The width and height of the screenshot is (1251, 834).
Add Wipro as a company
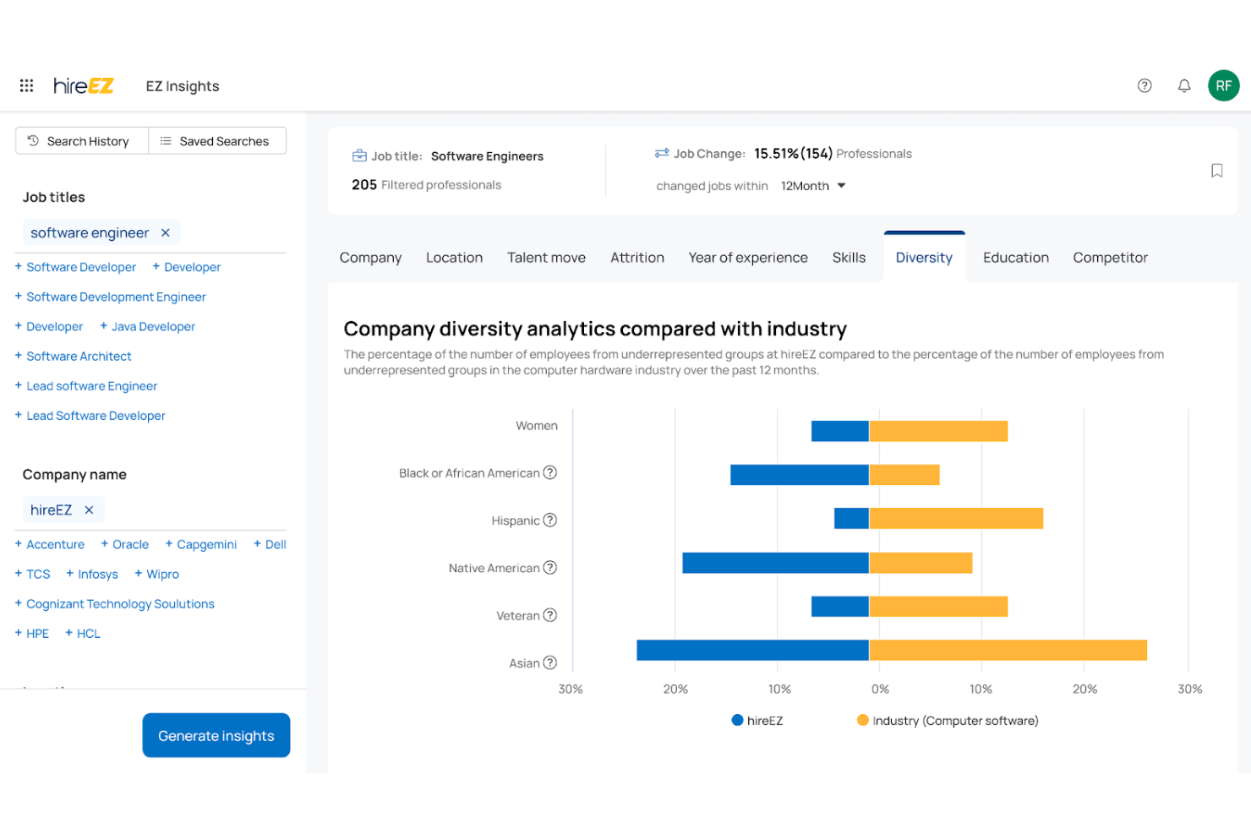156,574
